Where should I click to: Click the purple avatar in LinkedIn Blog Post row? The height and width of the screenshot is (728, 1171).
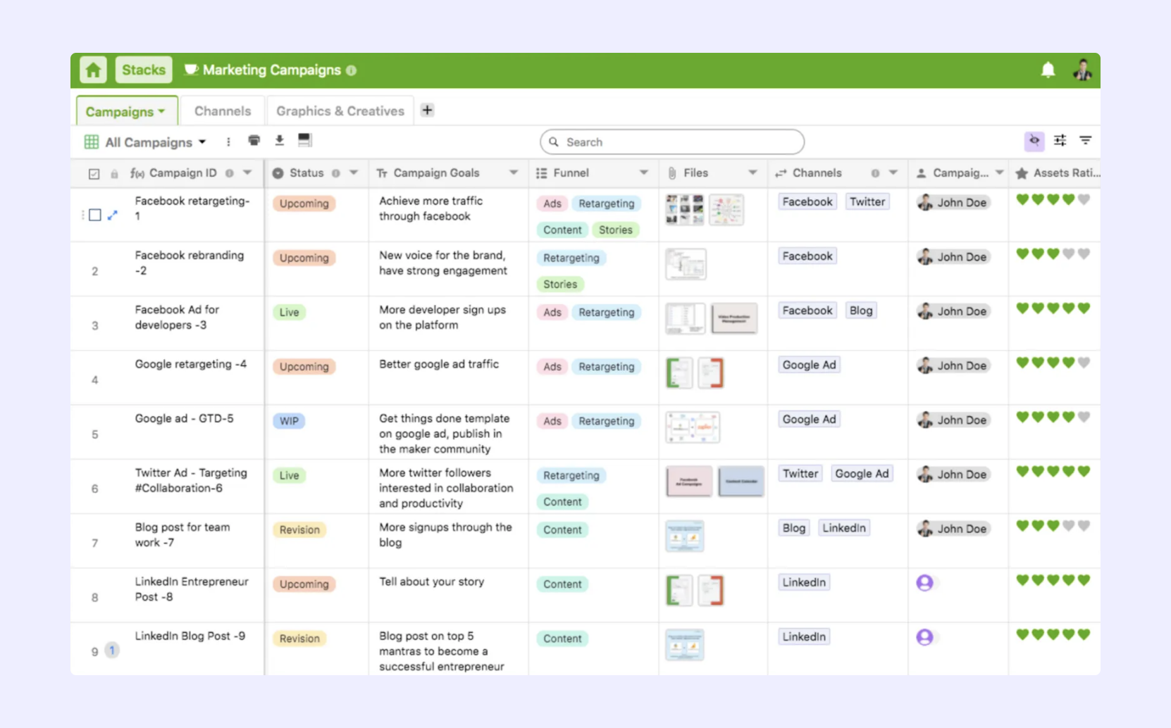[924, 636]
